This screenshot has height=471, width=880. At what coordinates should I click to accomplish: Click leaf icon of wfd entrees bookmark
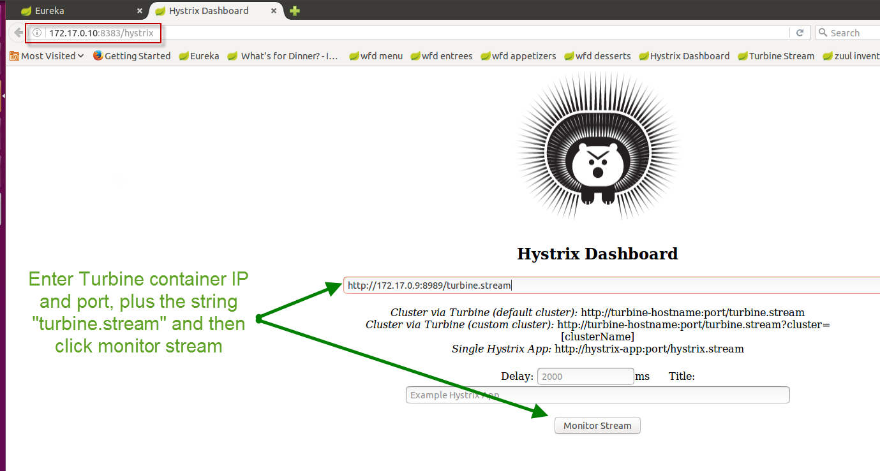415,56
